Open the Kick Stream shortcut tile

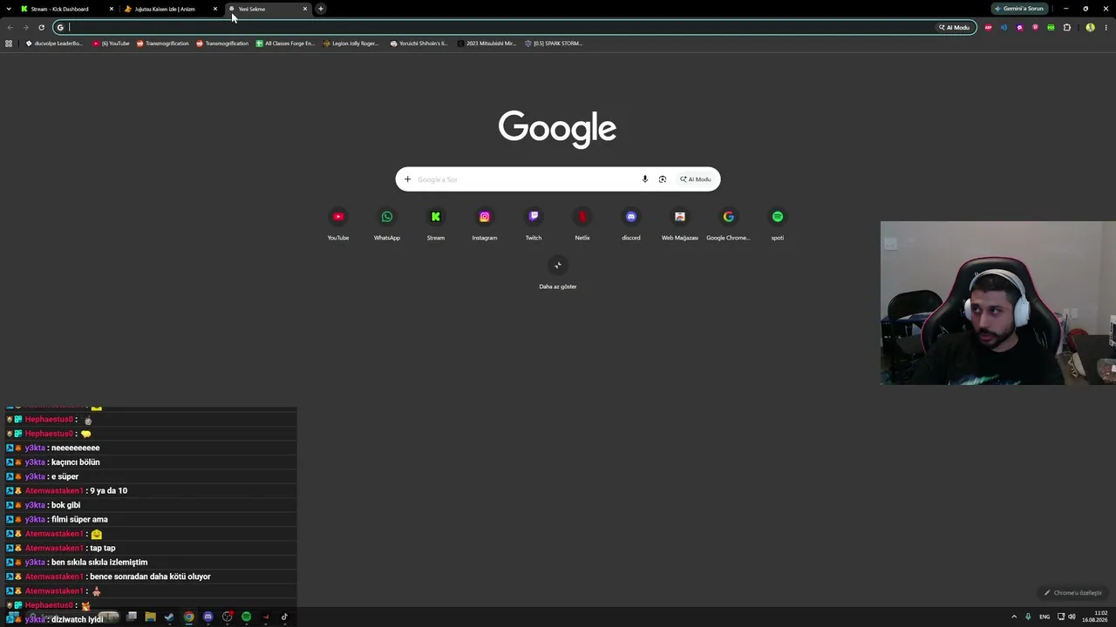tap(436, 224)
